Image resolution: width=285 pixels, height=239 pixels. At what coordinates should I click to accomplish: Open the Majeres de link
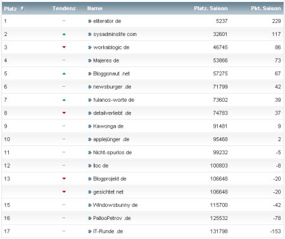106,61
